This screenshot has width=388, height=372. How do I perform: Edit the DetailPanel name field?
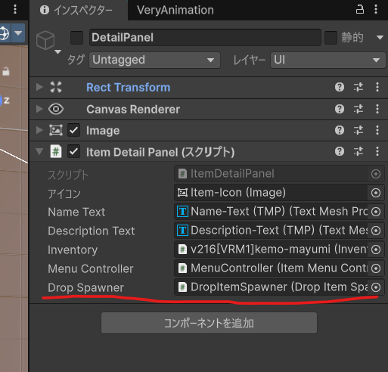tap(205, 38)
